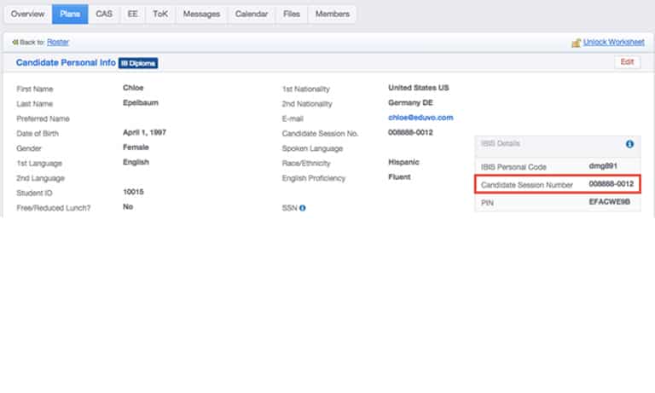Screen dimensions: 655x393
Task: Go to the ToK tab
Action: [x=160, y=14]
